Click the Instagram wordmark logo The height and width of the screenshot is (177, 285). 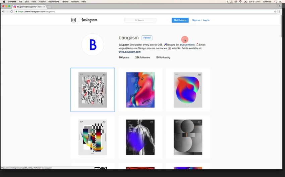pyautogui.click(x=90, y=20)
